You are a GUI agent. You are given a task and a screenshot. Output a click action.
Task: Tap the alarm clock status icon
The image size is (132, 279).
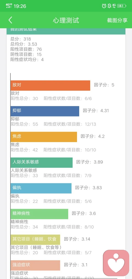pos(104,6)
